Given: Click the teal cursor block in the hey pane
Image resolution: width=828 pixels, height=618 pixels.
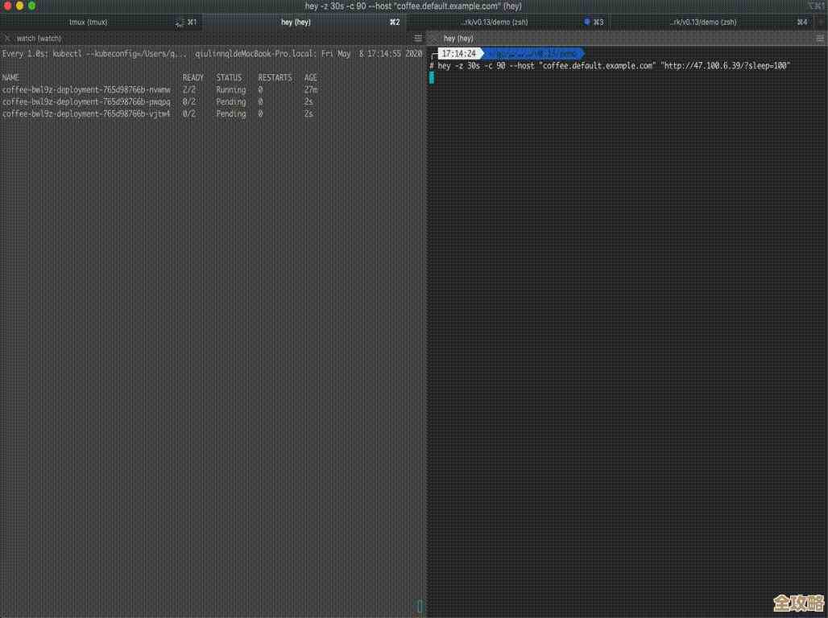Looking at the screenshot, I should click(x=432, y=77).
